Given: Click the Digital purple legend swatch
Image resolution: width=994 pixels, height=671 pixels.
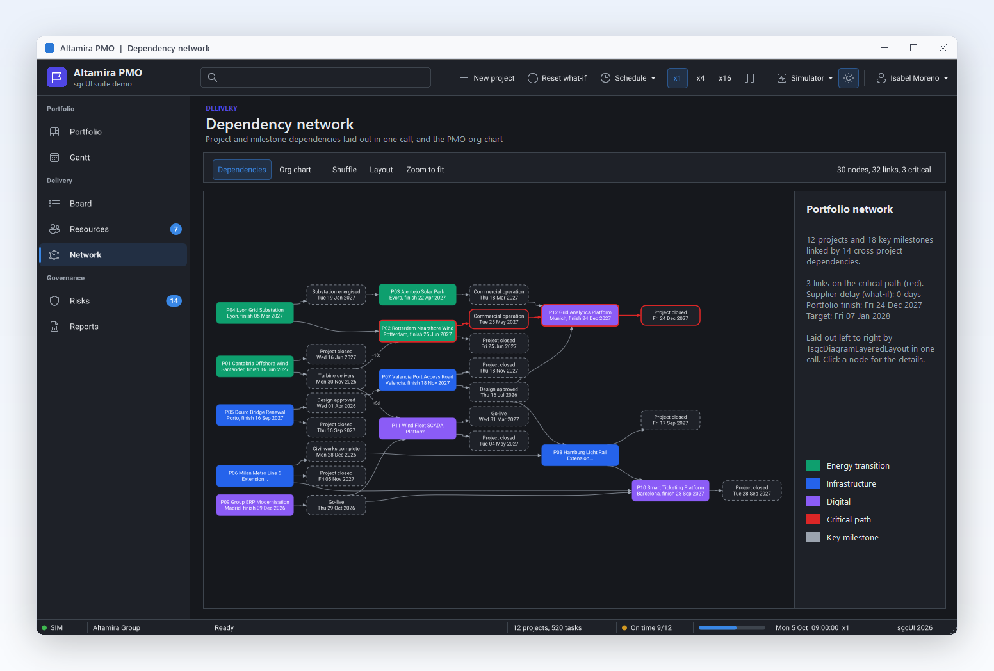Looking at the screenshot, I should 813,501.
